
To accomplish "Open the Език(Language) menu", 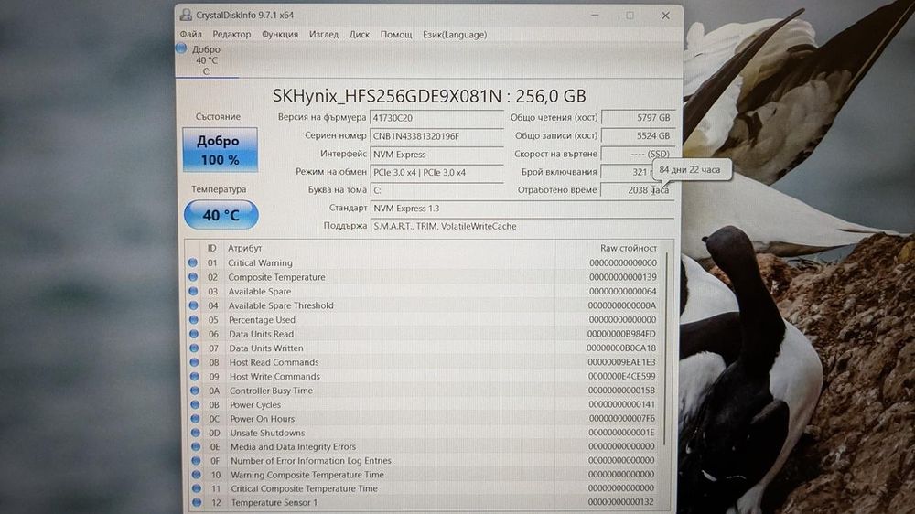I will click(x=455, y=35).
